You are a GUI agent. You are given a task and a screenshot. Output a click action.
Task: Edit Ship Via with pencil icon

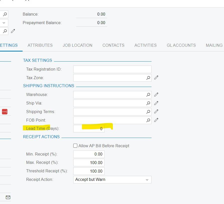pyautogui.click(x=156, y=103)
